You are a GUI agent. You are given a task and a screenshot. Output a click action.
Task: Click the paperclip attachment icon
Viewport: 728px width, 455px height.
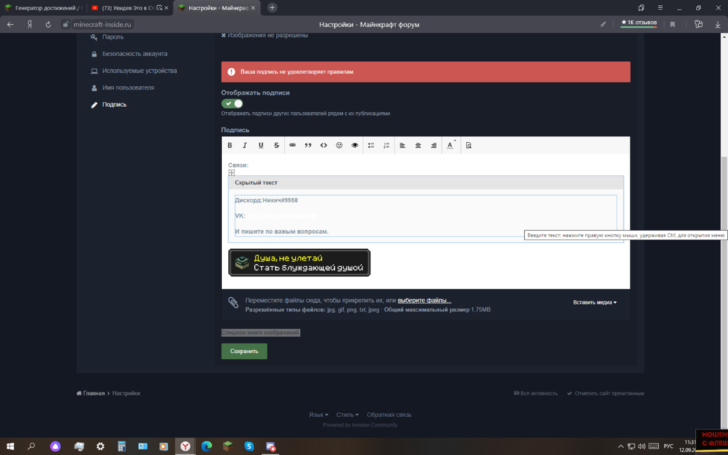233,302
